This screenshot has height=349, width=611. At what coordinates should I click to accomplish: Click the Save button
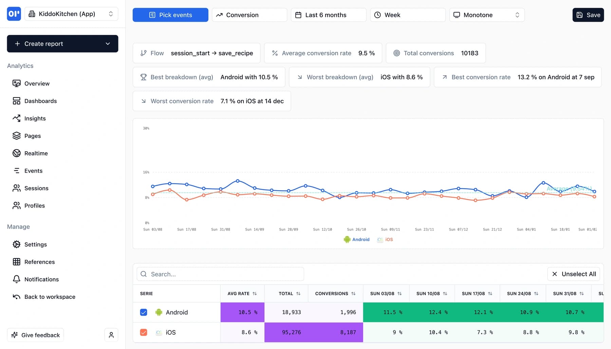[x=588, y=15]
